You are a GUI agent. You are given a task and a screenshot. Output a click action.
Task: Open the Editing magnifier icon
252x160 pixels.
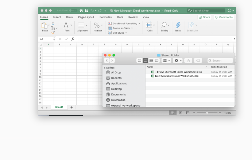[x=164, y=25]
